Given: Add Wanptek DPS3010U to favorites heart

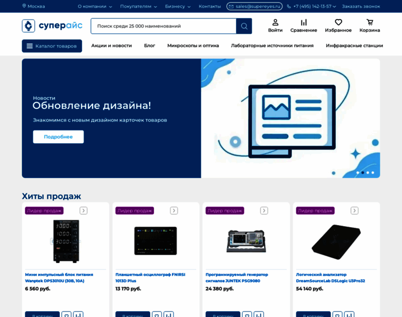Looking at the screenshot, I should click(67, 314).
